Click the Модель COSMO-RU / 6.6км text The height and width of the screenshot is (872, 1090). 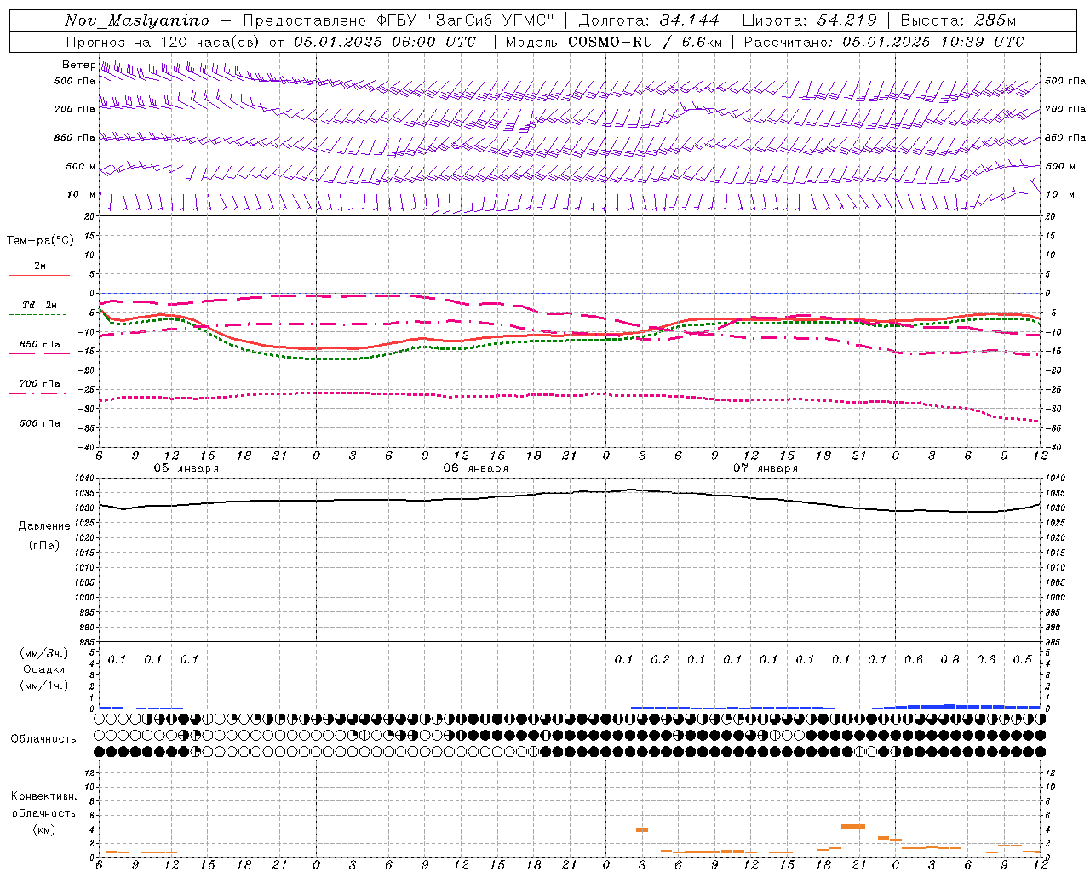coord(613,42)
